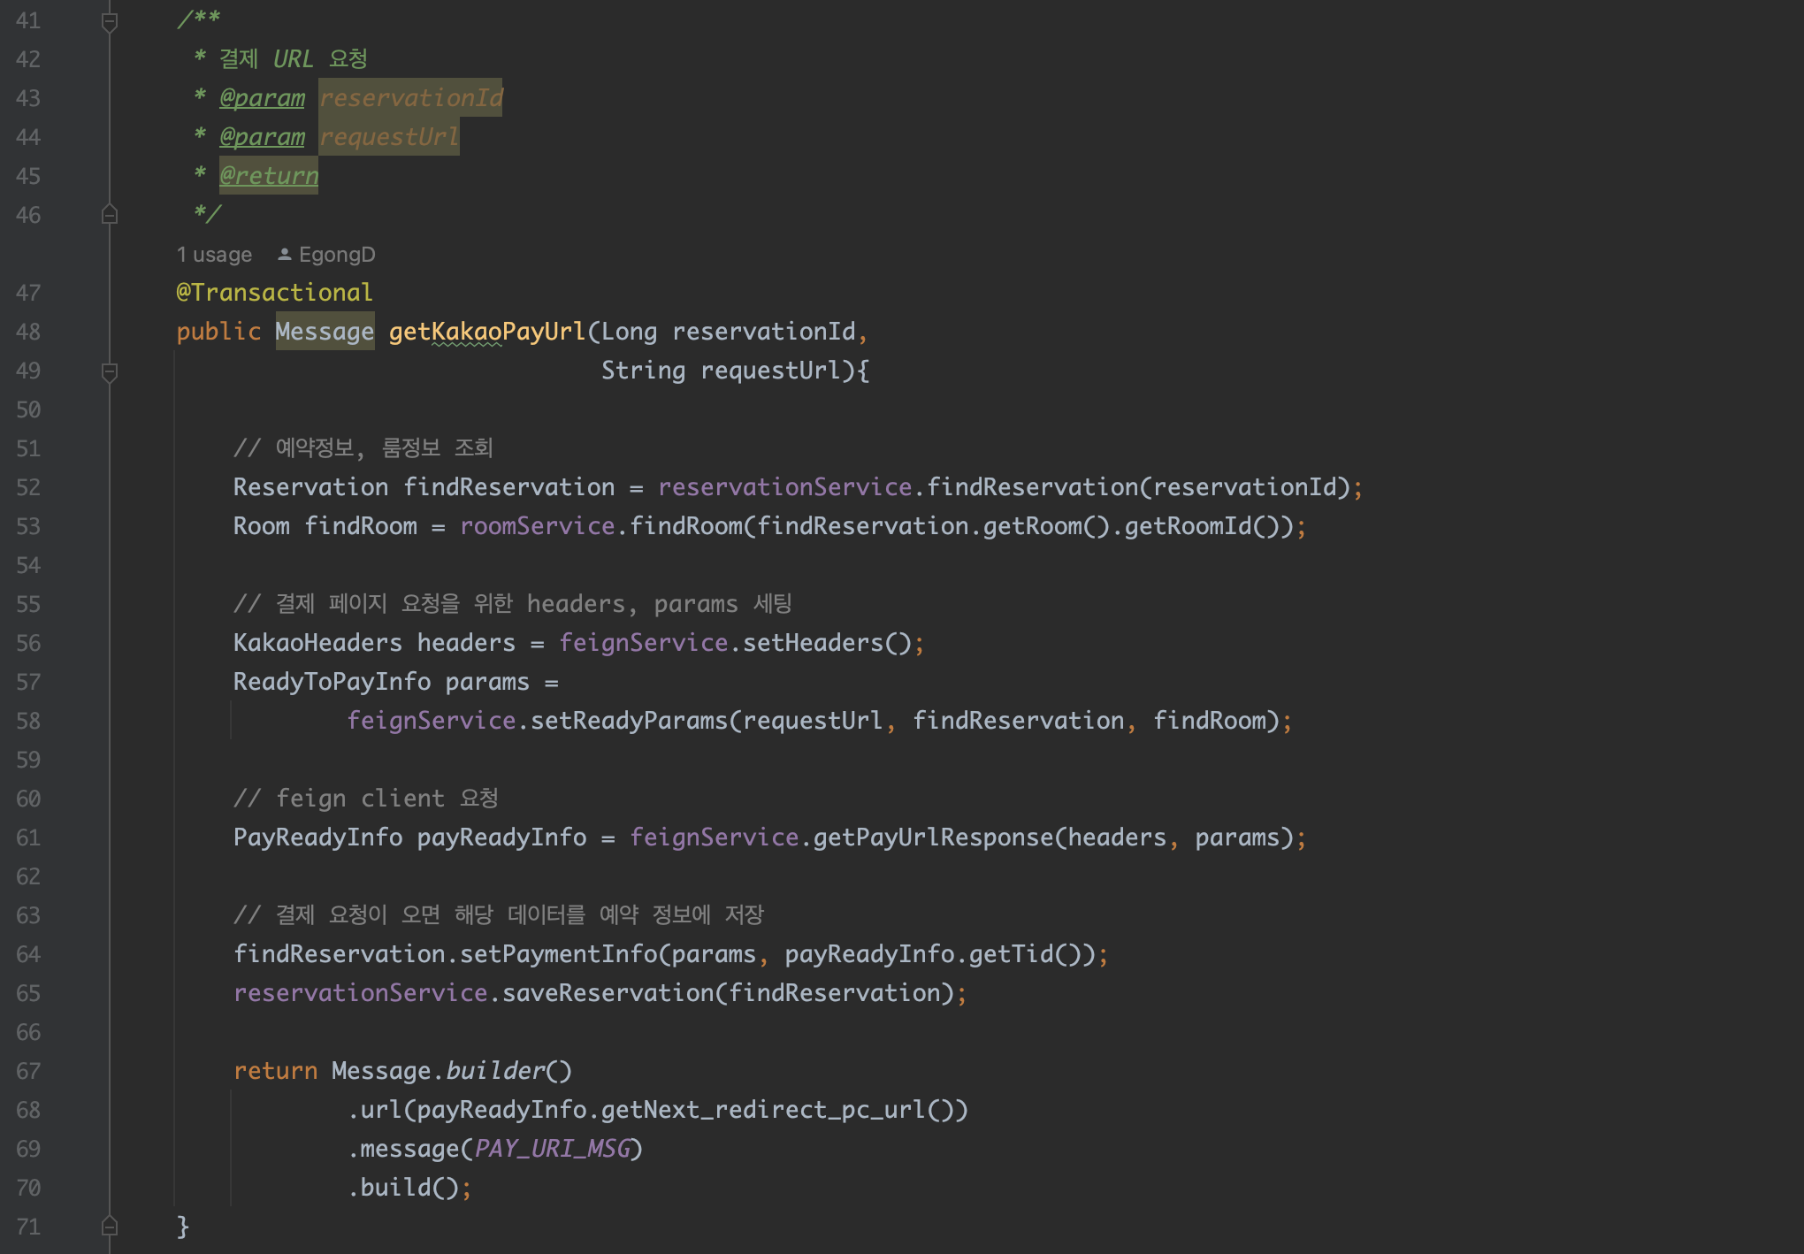
Task: Click highlighted reservationId in the Javadoc
Action: tap(410, 98)
